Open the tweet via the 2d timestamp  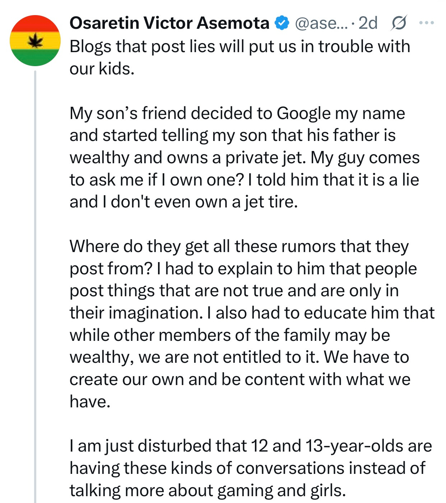pos(368,23)
